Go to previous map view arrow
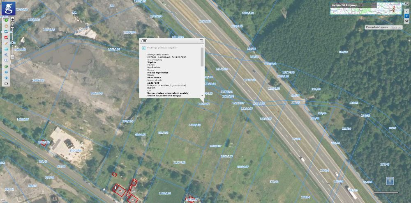Image resolution: width=411 pixels, height=203 pixels. click(6, 72)
